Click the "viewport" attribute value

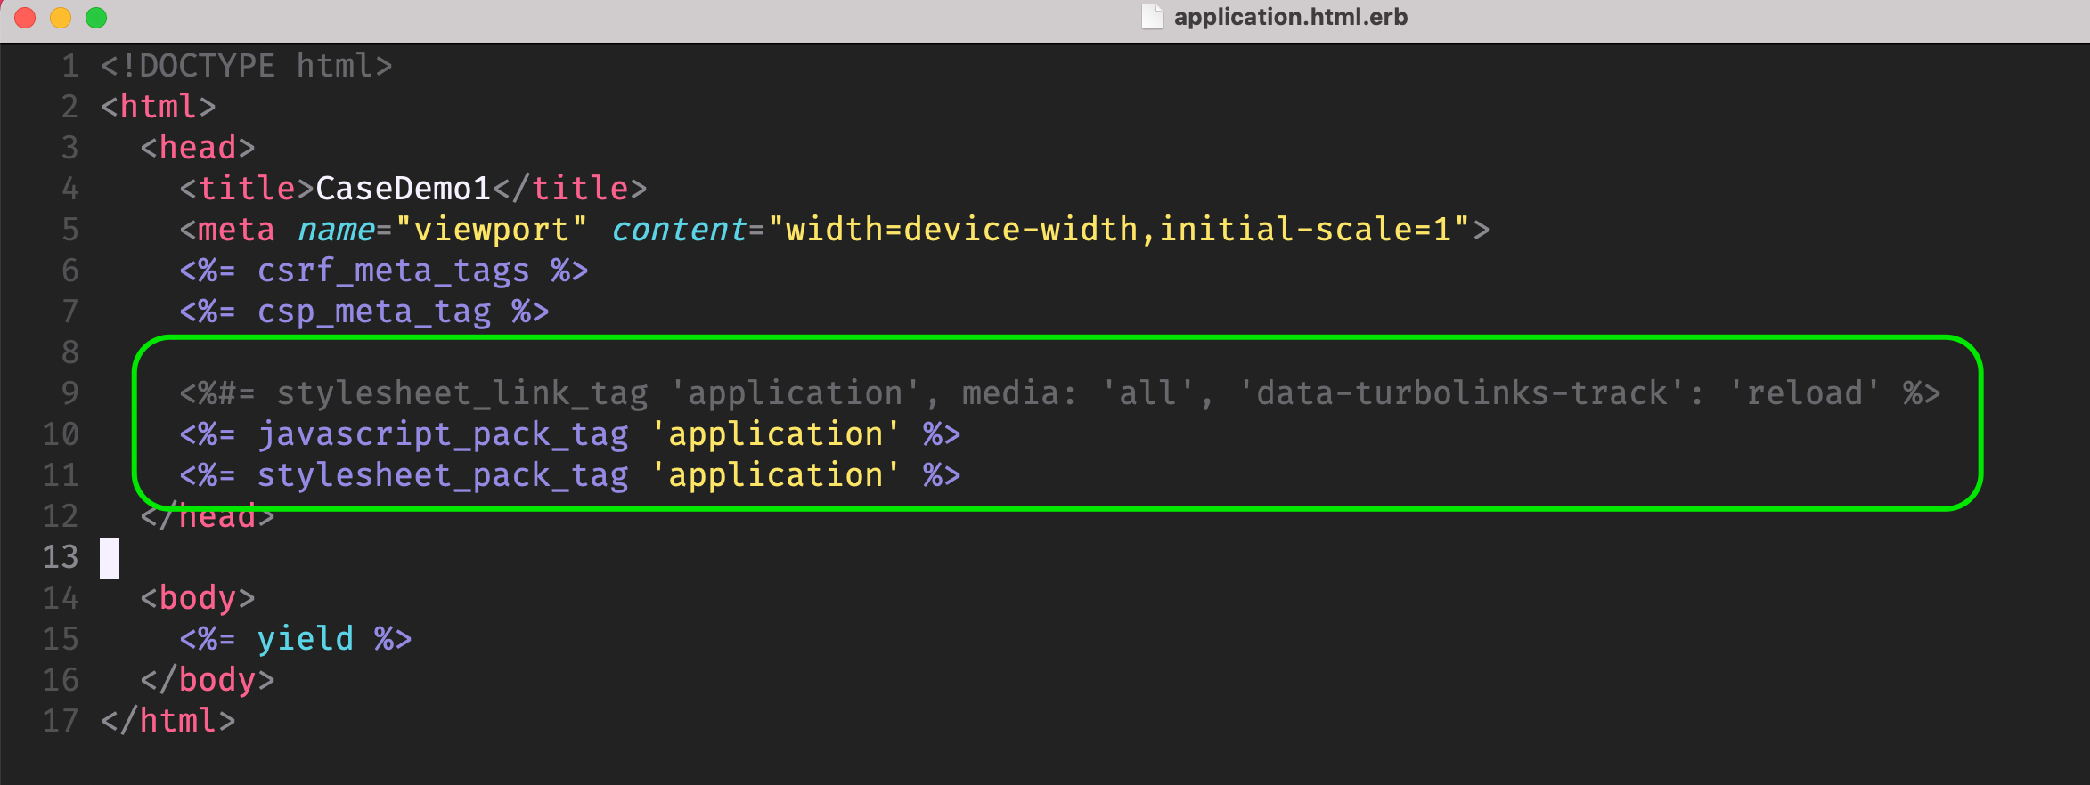[491, 230]
